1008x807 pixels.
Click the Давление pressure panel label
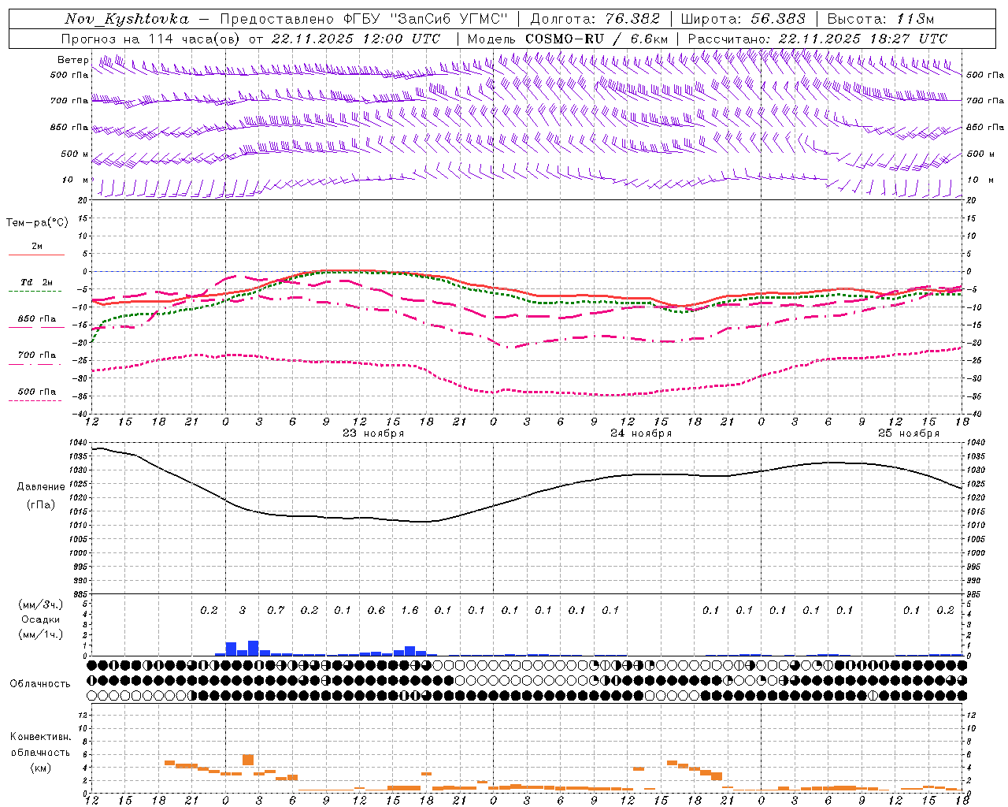point(40,487)
